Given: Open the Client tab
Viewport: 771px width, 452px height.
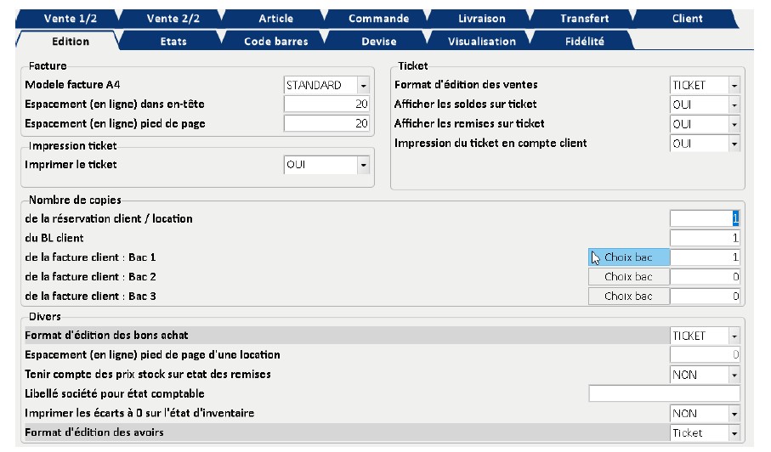Looking at the screenshot, I should 687,19.
